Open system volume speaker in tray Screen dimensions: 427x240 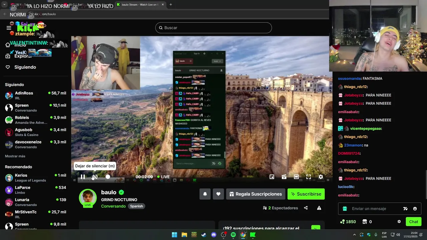pos(398,235)
